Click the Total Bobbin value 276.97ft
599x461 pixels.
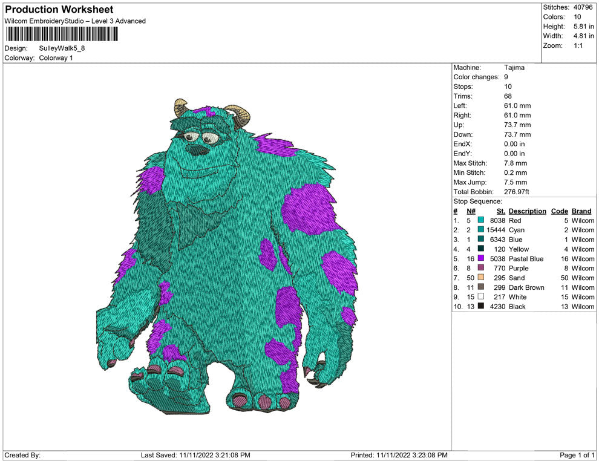(x=517, y=192)
